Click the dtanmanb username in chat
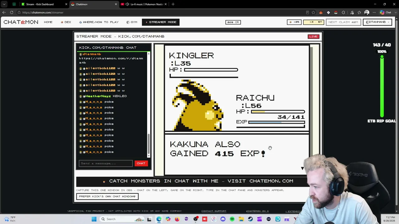This screenshot has height=224, width=399. click(92, 54)
